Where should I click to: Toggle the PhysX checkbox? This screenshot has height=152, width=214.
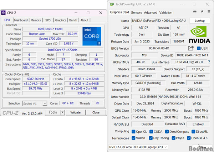[173, 138]
